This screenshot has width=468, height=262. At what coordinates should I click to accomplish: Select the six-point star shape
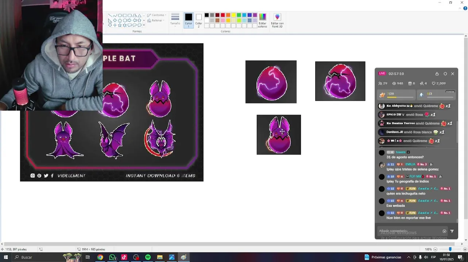tap(125, 25)
